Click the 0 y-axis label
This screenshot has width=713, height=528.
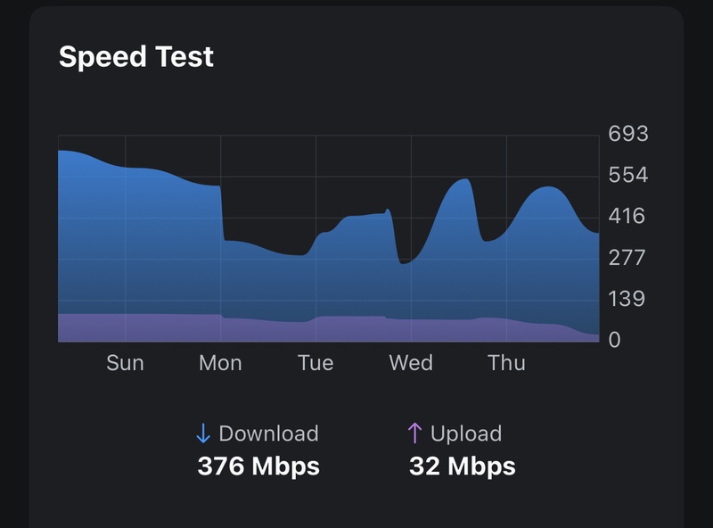coord(614,340)
